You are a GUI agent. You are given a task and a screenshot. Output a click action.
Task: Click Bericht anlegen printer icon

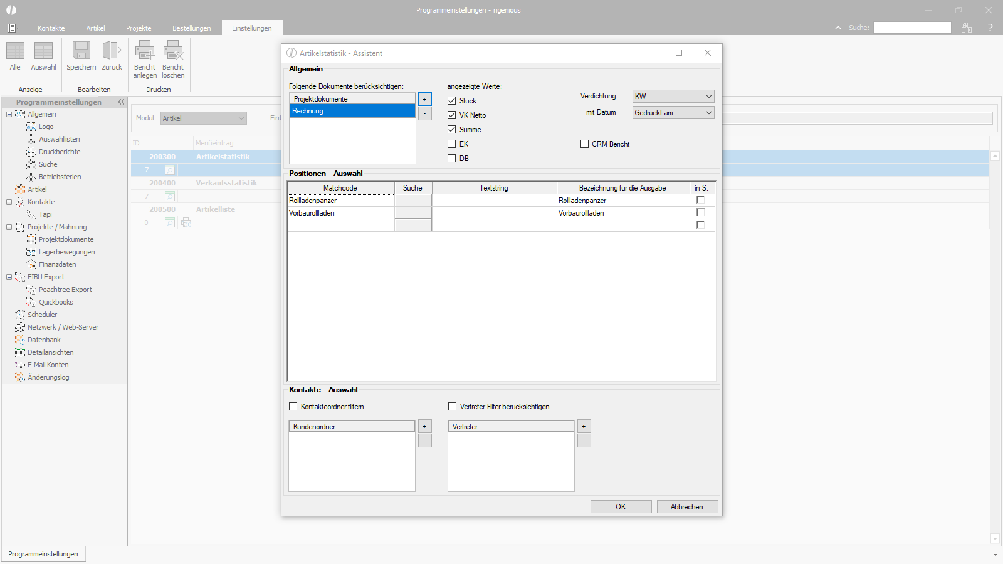click(145, 50)
